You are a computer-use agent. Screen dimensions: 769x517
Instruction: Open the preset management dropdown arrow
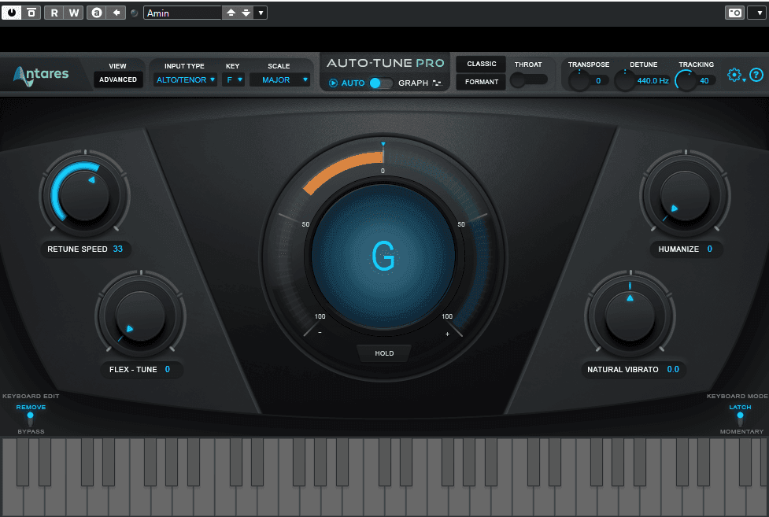click(261, 13)
